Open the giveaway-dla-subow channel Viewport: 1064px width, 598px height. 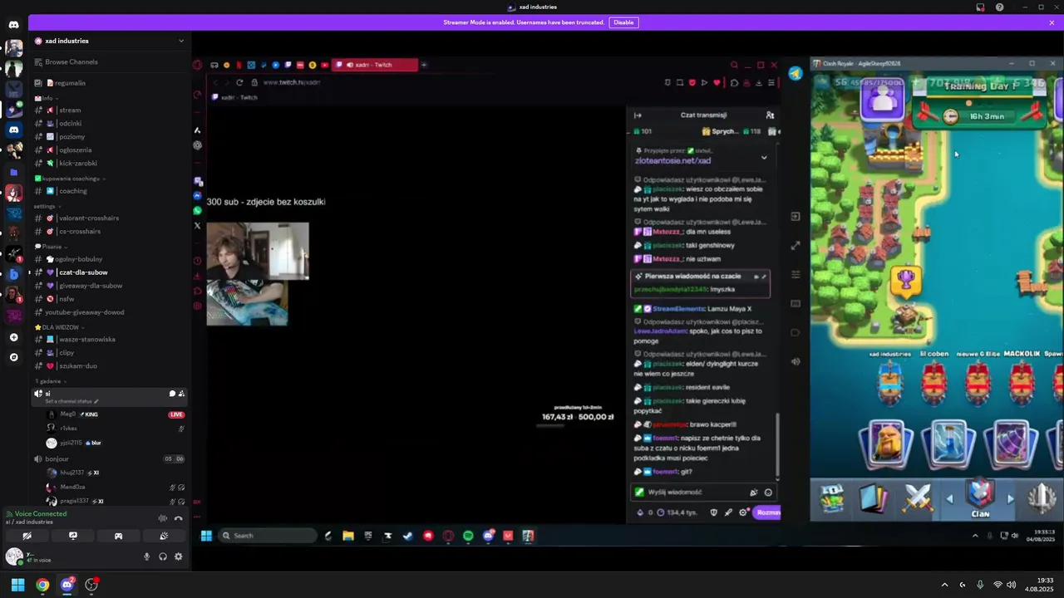[91, 286]
